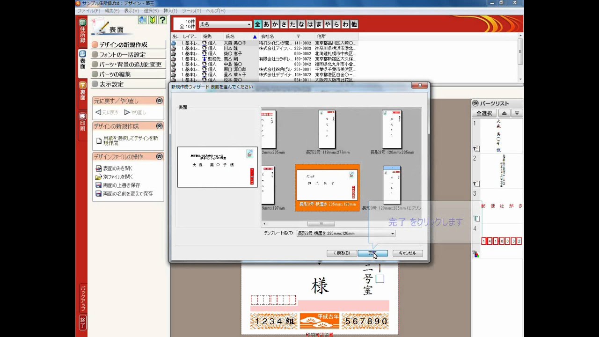Move part up with the up arrow button
This screenshot has width=599, height=337.
pyautogui.click(x=504, y=113)
